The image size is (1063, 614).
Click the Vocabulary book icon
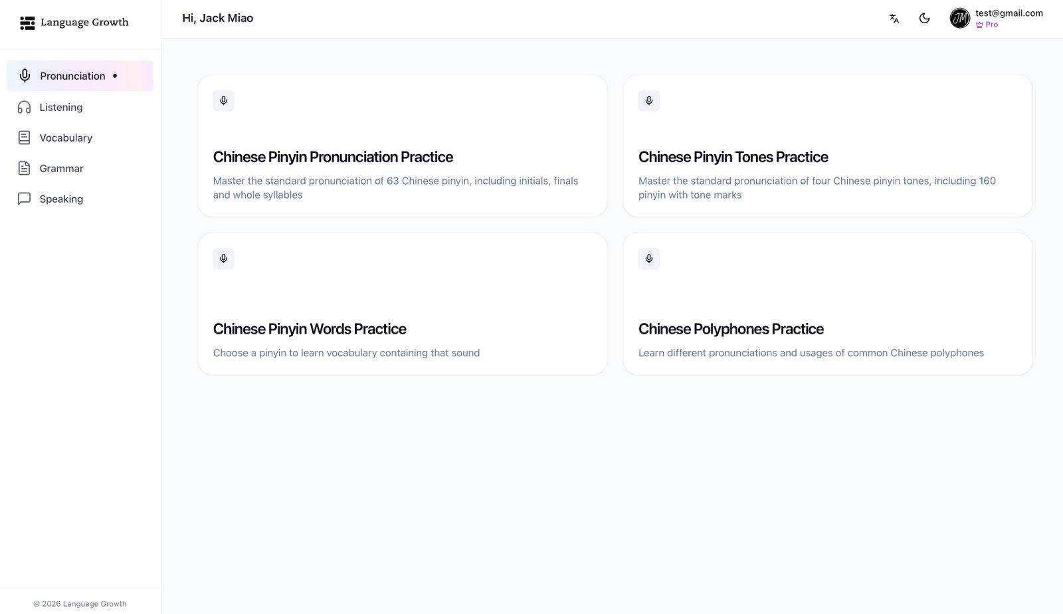click(24, 138)
